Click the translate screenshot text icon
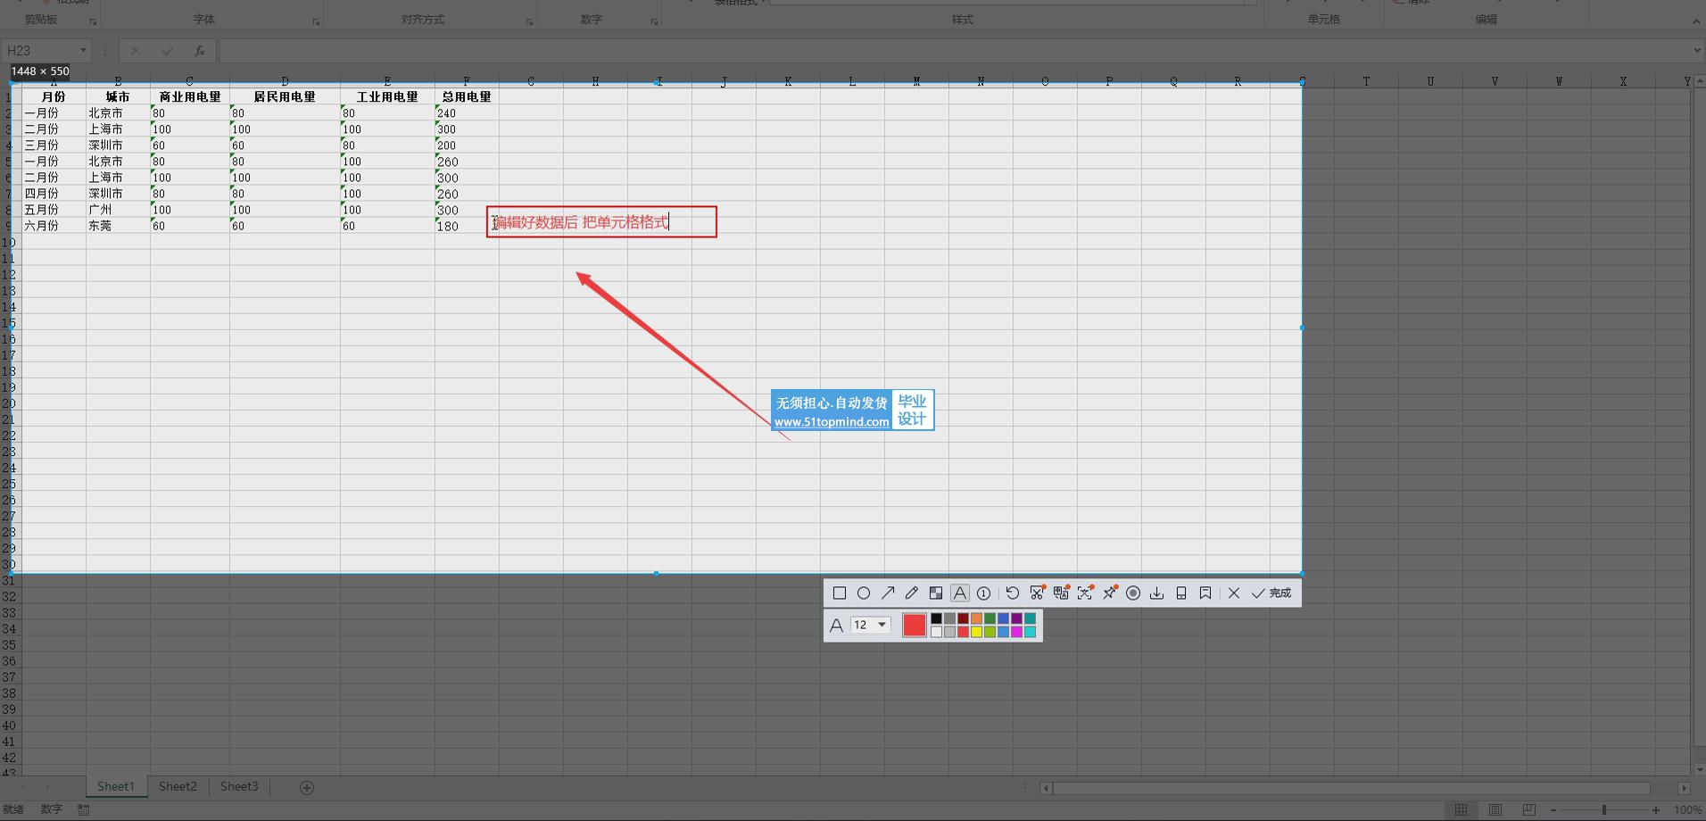The image size is (1706, 821). click(x=1061, y=593)
